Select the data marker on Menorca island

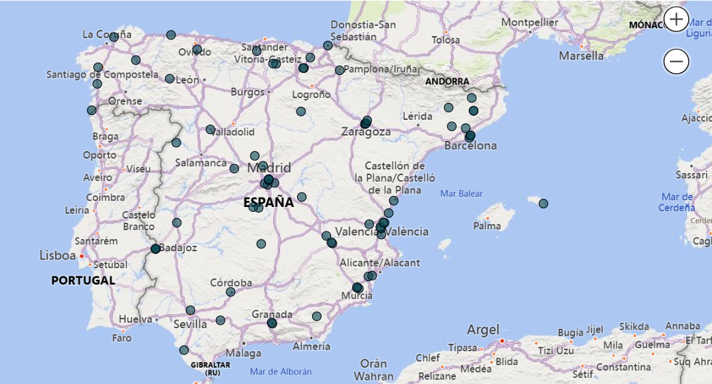point(544,204)
